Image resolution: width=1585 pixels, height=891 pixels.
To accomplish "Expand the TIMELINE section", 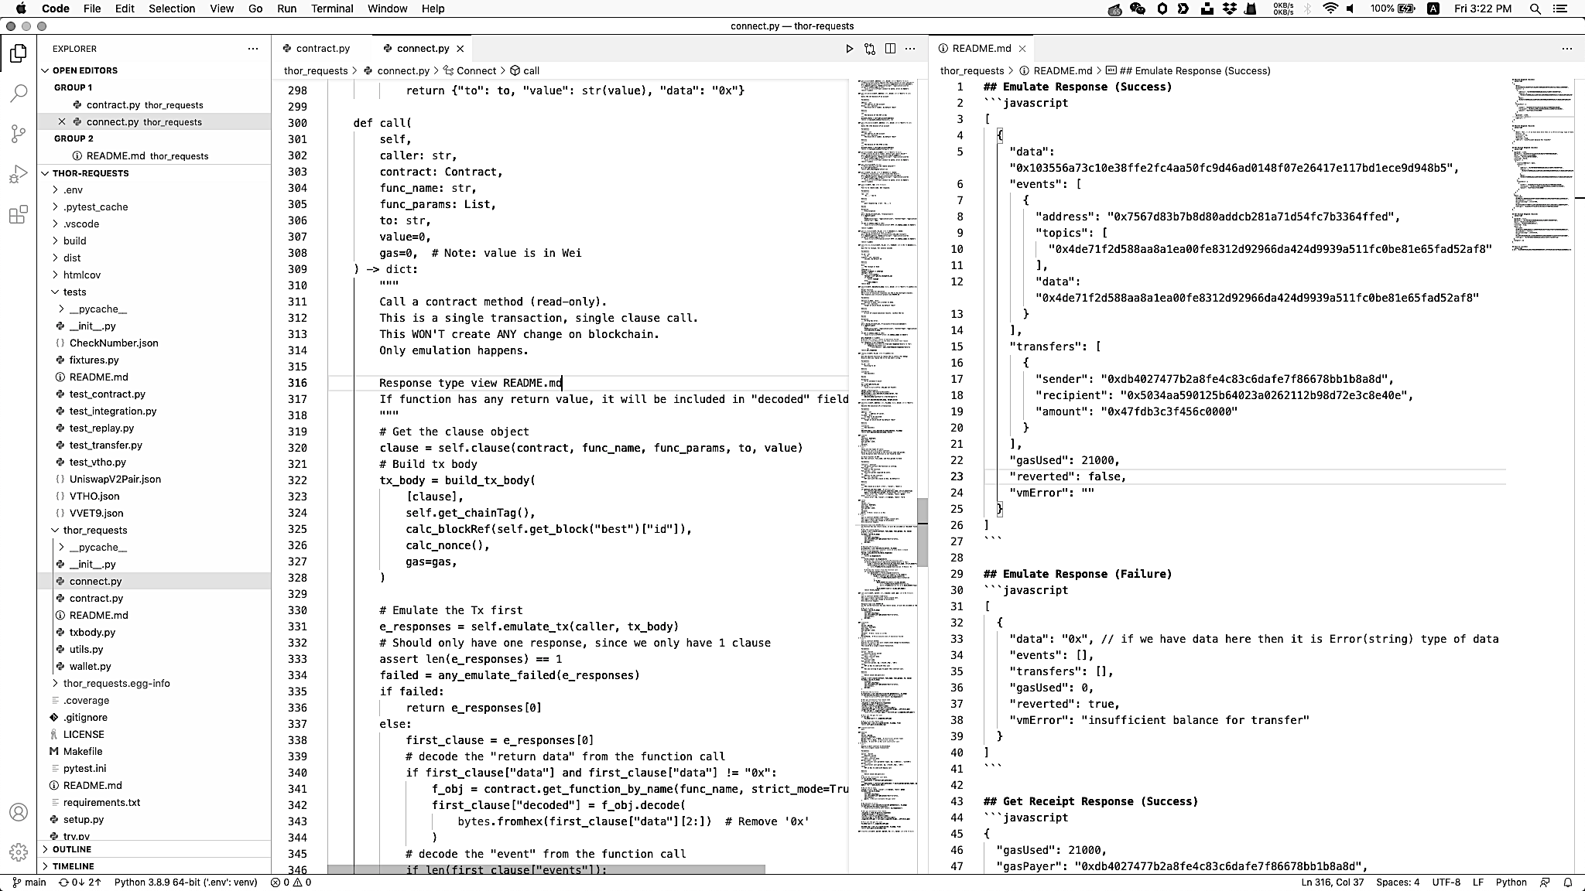I will 73,866.
